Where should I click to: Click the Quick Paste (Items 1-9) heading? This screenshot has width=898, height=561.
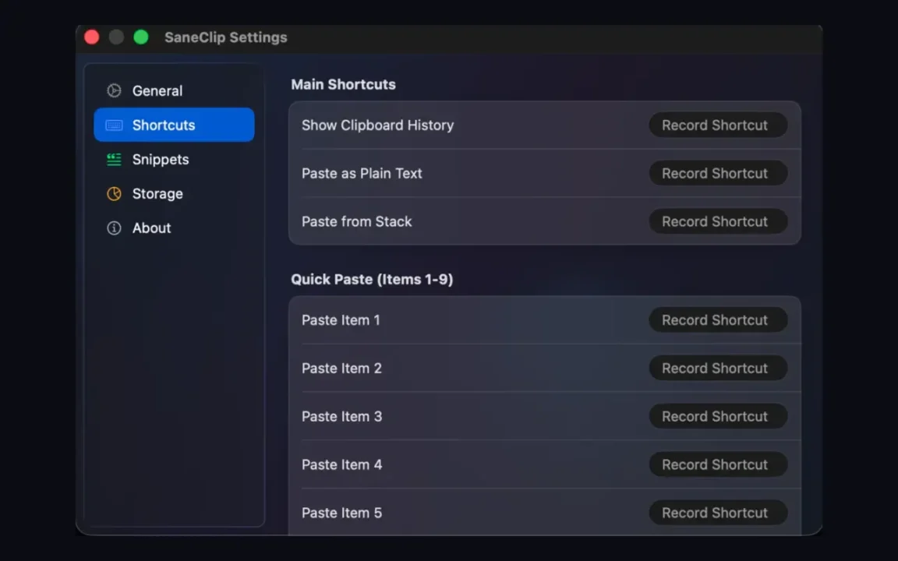coord(372,280)
